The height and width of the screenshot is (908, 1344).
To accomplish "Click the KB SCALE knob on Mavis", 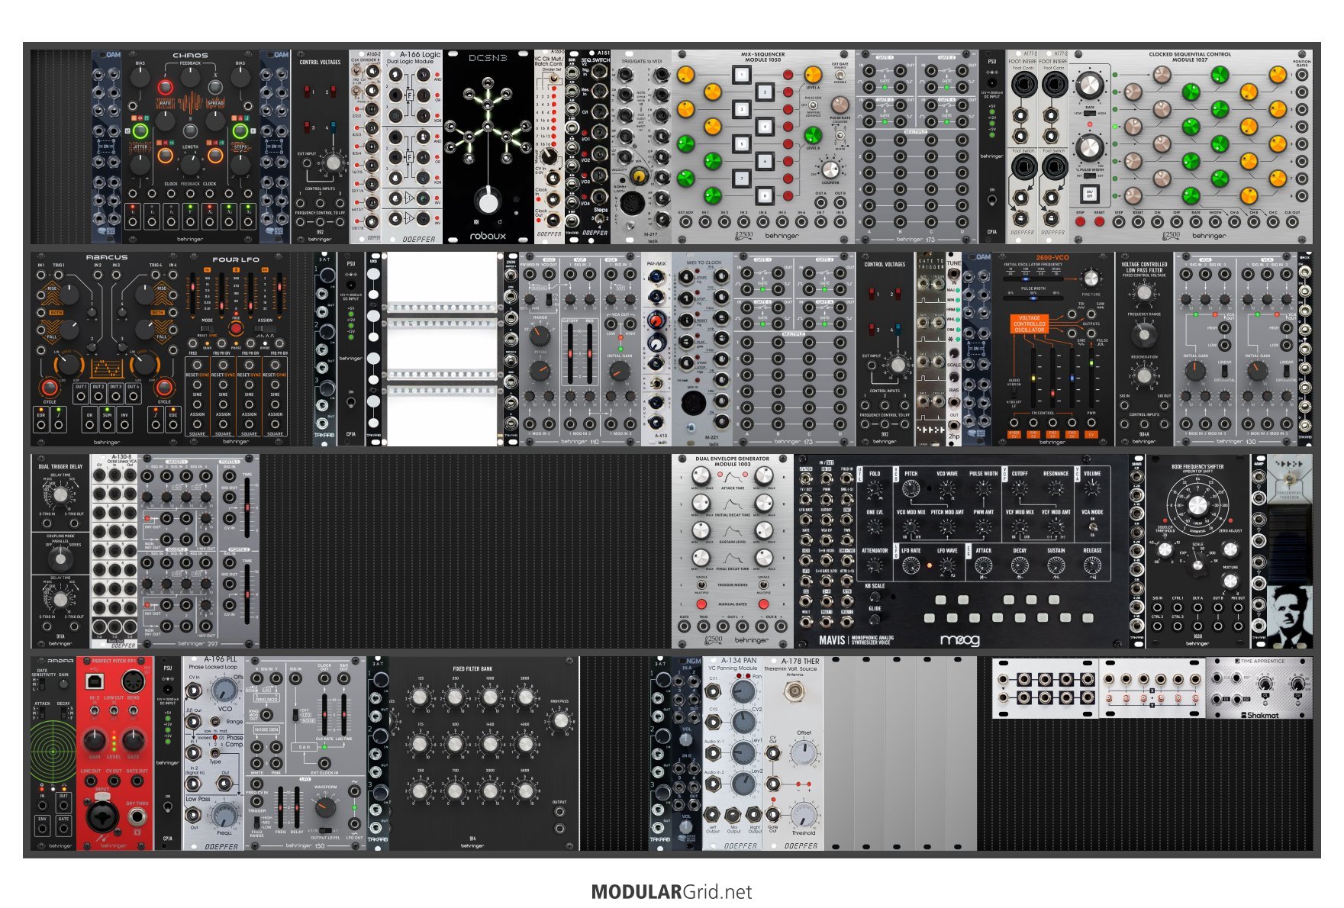I will coord(875,597).
